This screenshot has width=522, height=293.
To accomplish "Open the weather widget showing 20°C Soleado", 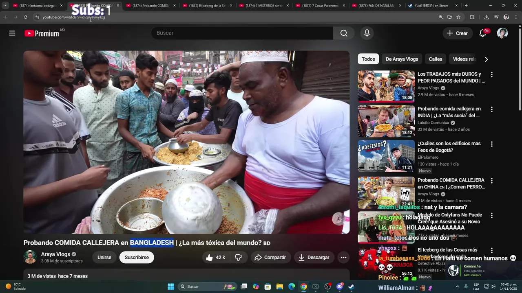I will point(16,286).
